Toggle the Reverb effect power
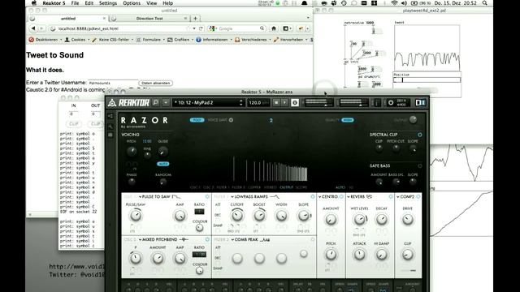This screenshot has width=520, height=292. (391, 196)
